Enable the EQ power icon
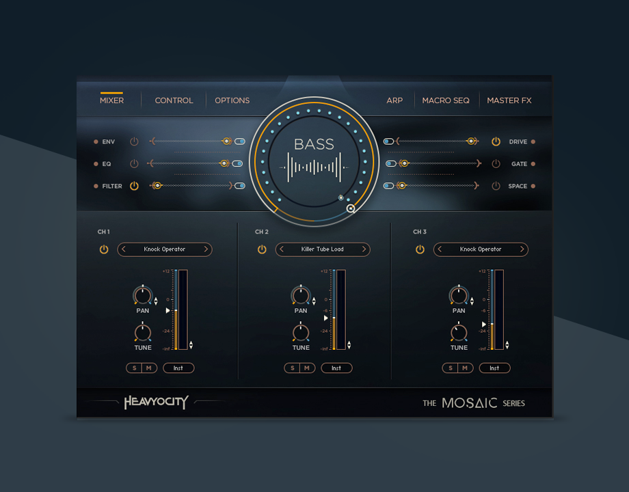The width and height of the screenshot is (629, 492). pyautogui.click(x=134, y=164)
